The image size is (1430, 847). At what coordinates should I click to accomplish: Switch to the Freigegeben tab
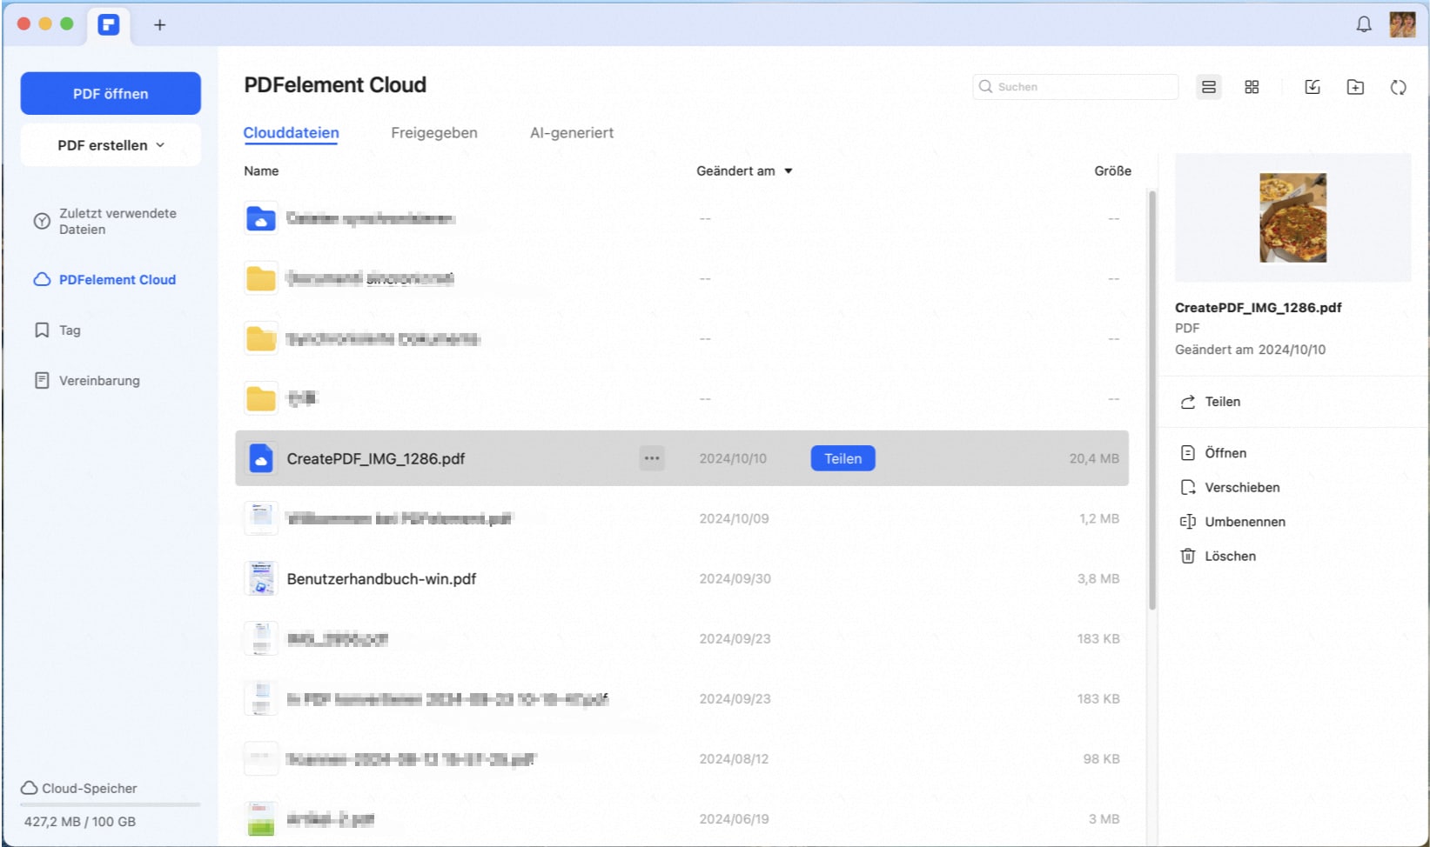tap(434, 133)
